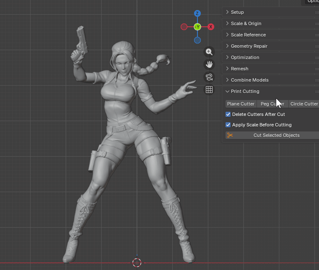This screenshot has height=270, width=319.
Task: Click the Print Cutting panel drag grip
Action: click(x=317, y=92)
